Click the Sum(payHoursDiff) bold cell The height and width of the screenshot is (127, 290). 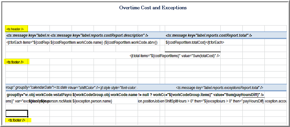click(x=215, y=95)
